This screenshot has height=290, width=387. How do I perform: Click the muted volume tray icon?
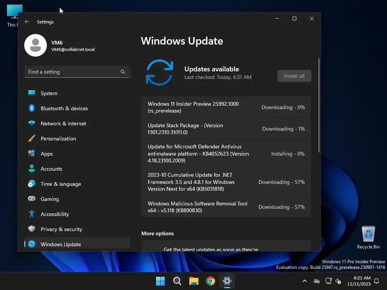tap(338, 281)
